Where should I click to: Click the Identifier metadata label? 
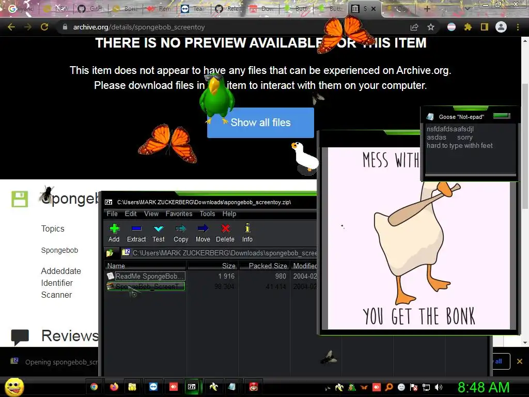57,283
